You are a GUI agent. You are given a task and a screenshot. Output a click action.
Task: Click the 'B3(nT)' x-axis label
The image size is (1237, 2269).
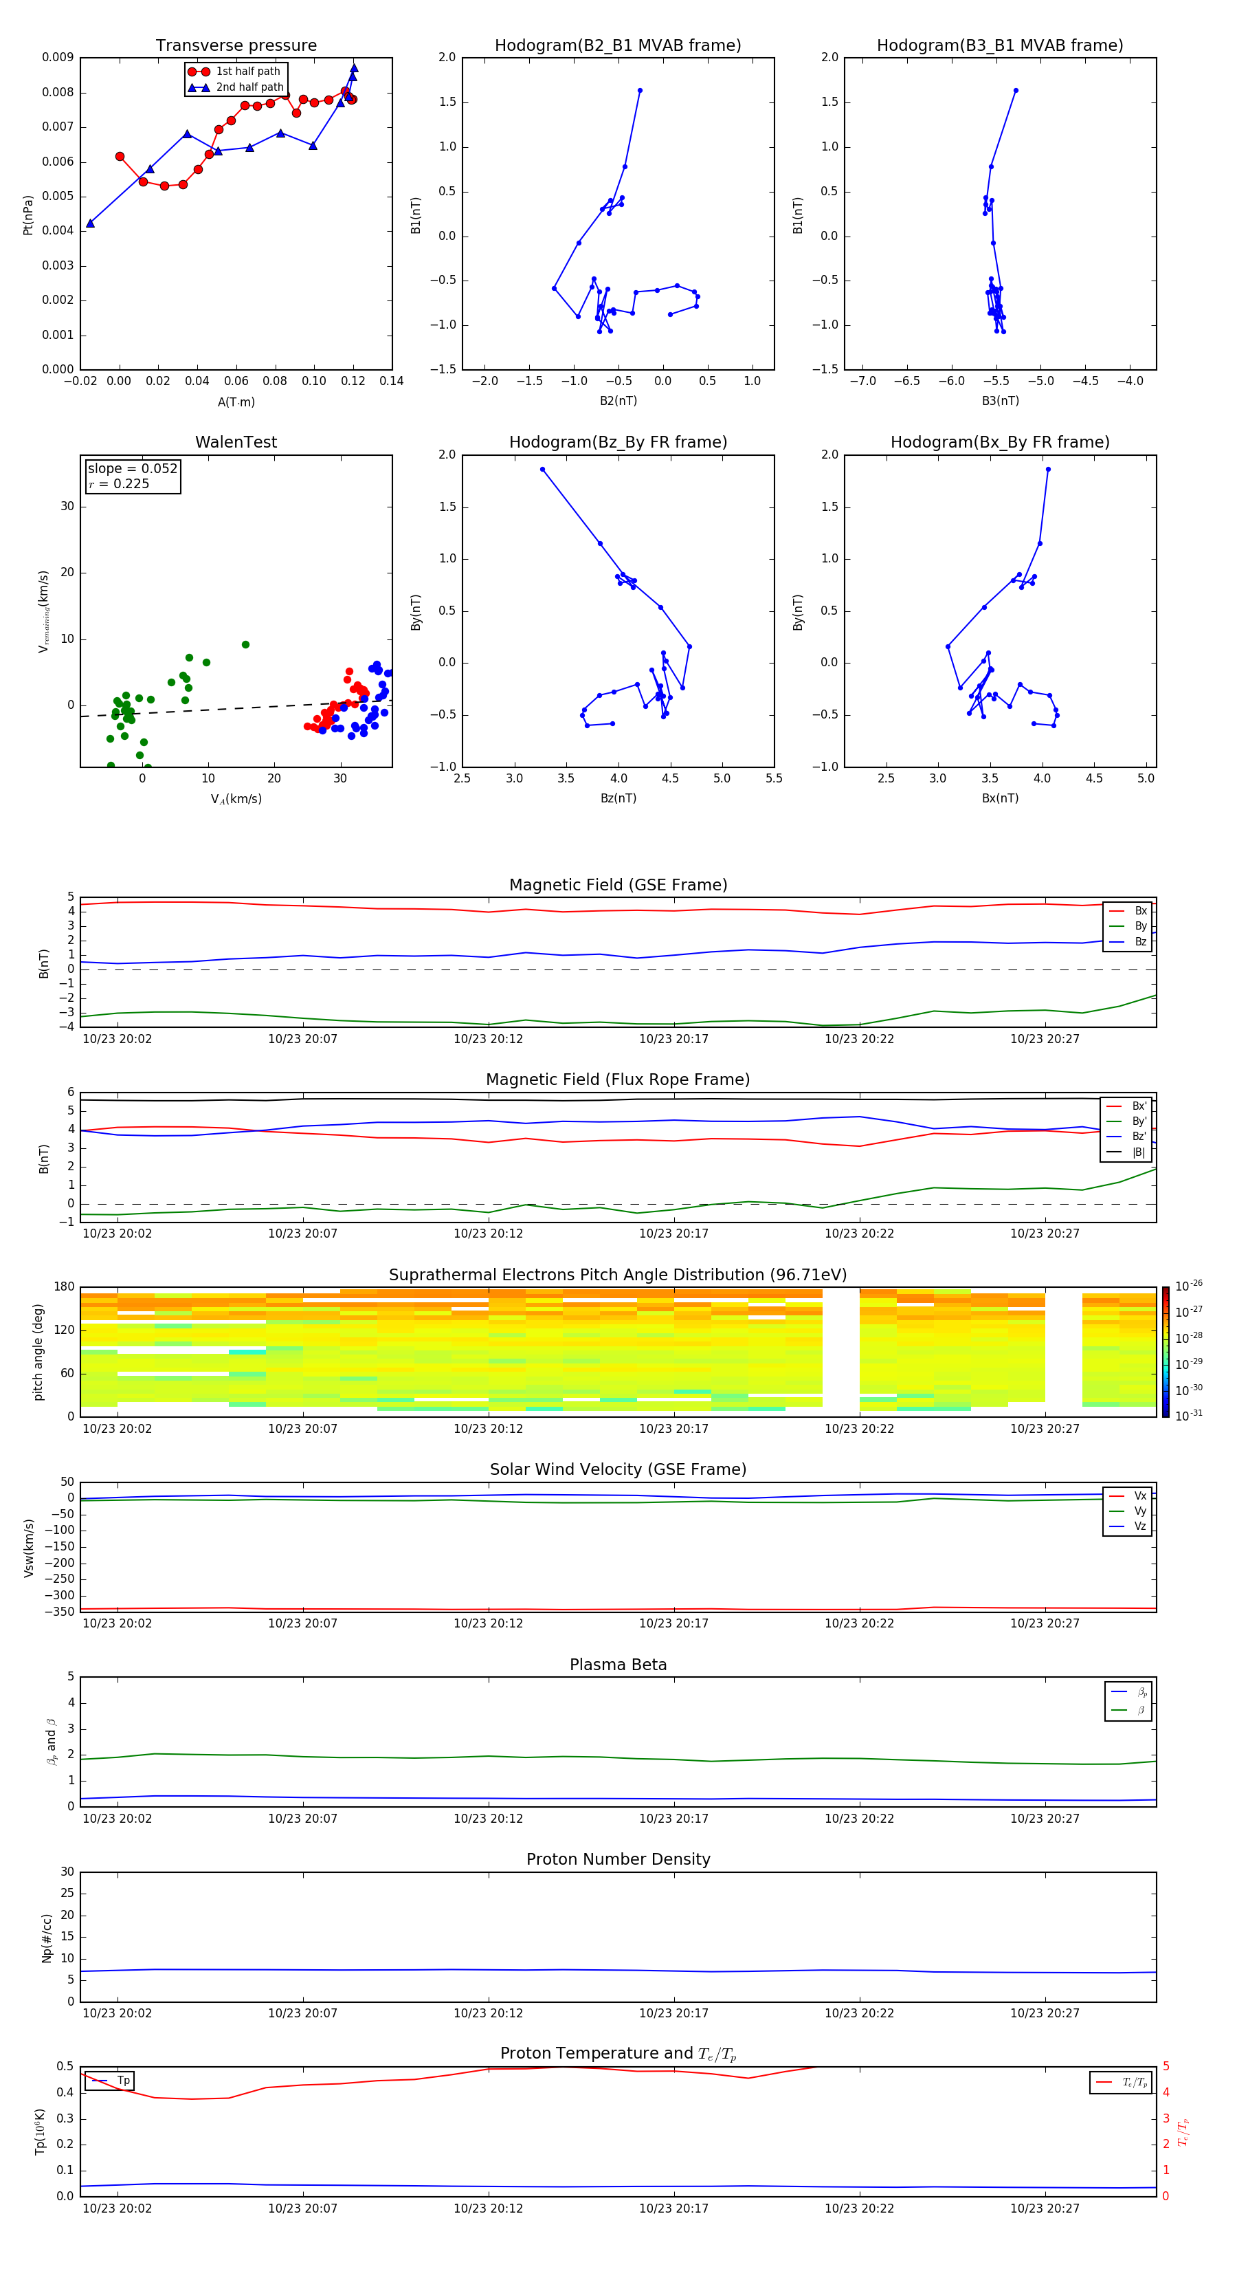[x=1000, y=401]
